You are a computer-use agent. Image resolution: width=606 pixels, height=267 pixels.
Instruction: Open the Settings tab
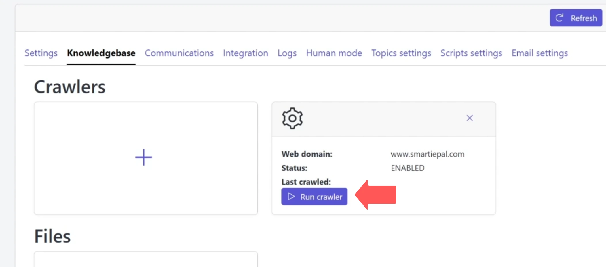[x=41, y=53]
